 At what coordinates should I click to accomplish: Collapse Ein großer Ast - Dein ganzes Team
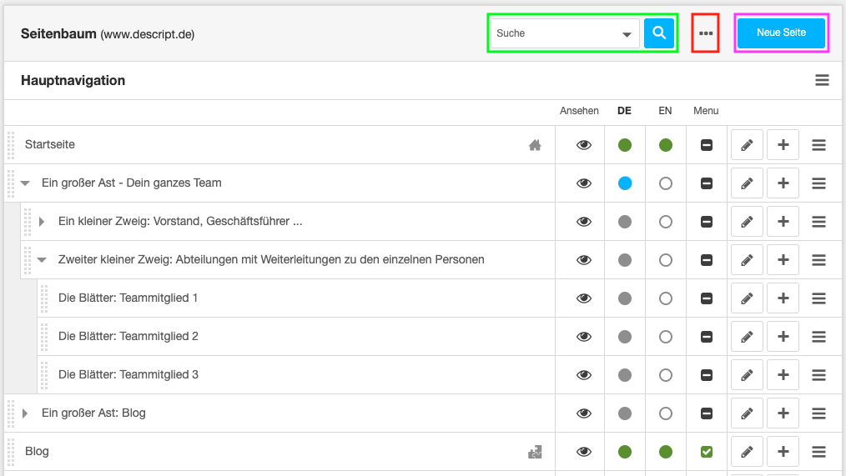tap(25, 183)
